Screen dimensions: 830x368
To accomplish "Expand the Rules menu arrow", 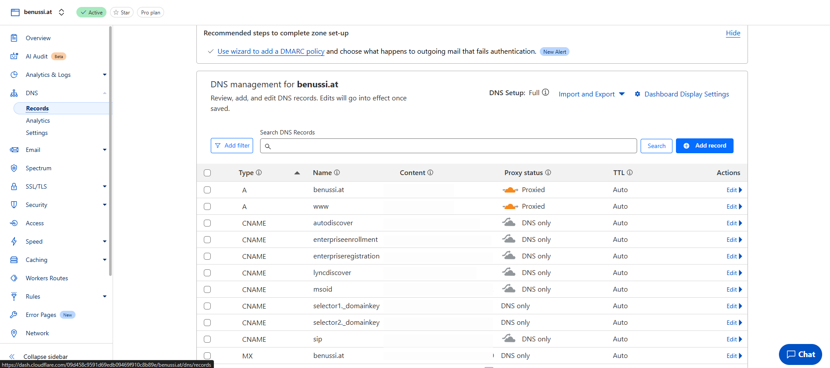I will pyautogui.click(x=105, y=296).
